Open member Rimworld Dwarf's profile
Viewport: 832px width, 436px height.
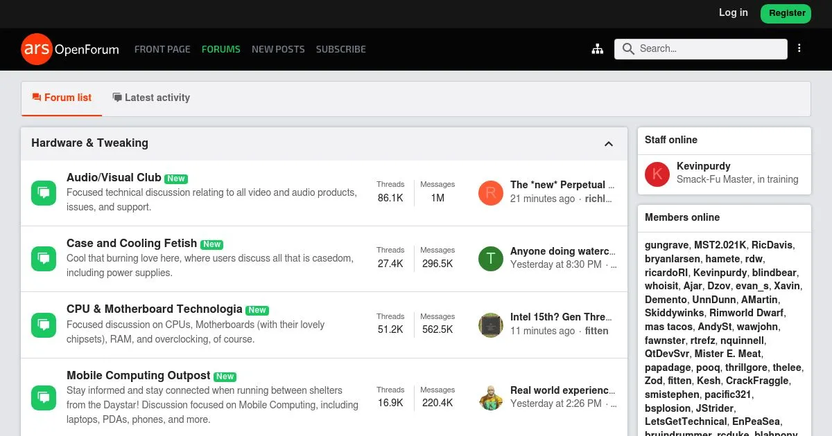pos(747,313)
